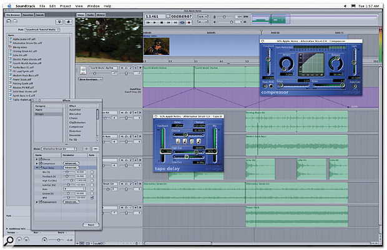Toggle the Chorus effect checkbox
The width and height of the screenshot is (387, 250).
pyautogui.click(x=41, y=159)
